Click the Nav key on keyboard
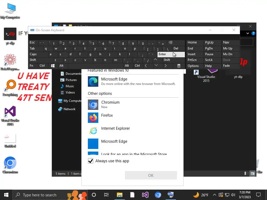 click(230, 42)
